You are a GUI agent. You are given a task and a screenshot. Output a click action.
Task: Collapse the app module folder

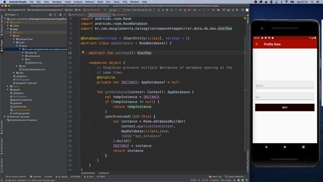tap(8, 29)
